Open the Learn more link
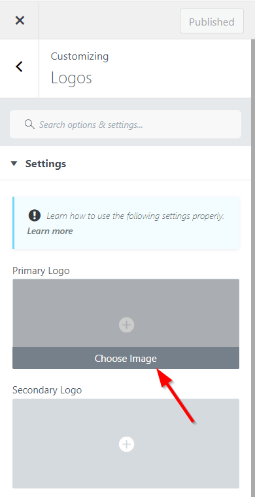Viewport: 255px width, 497px height. click(50, 231)
